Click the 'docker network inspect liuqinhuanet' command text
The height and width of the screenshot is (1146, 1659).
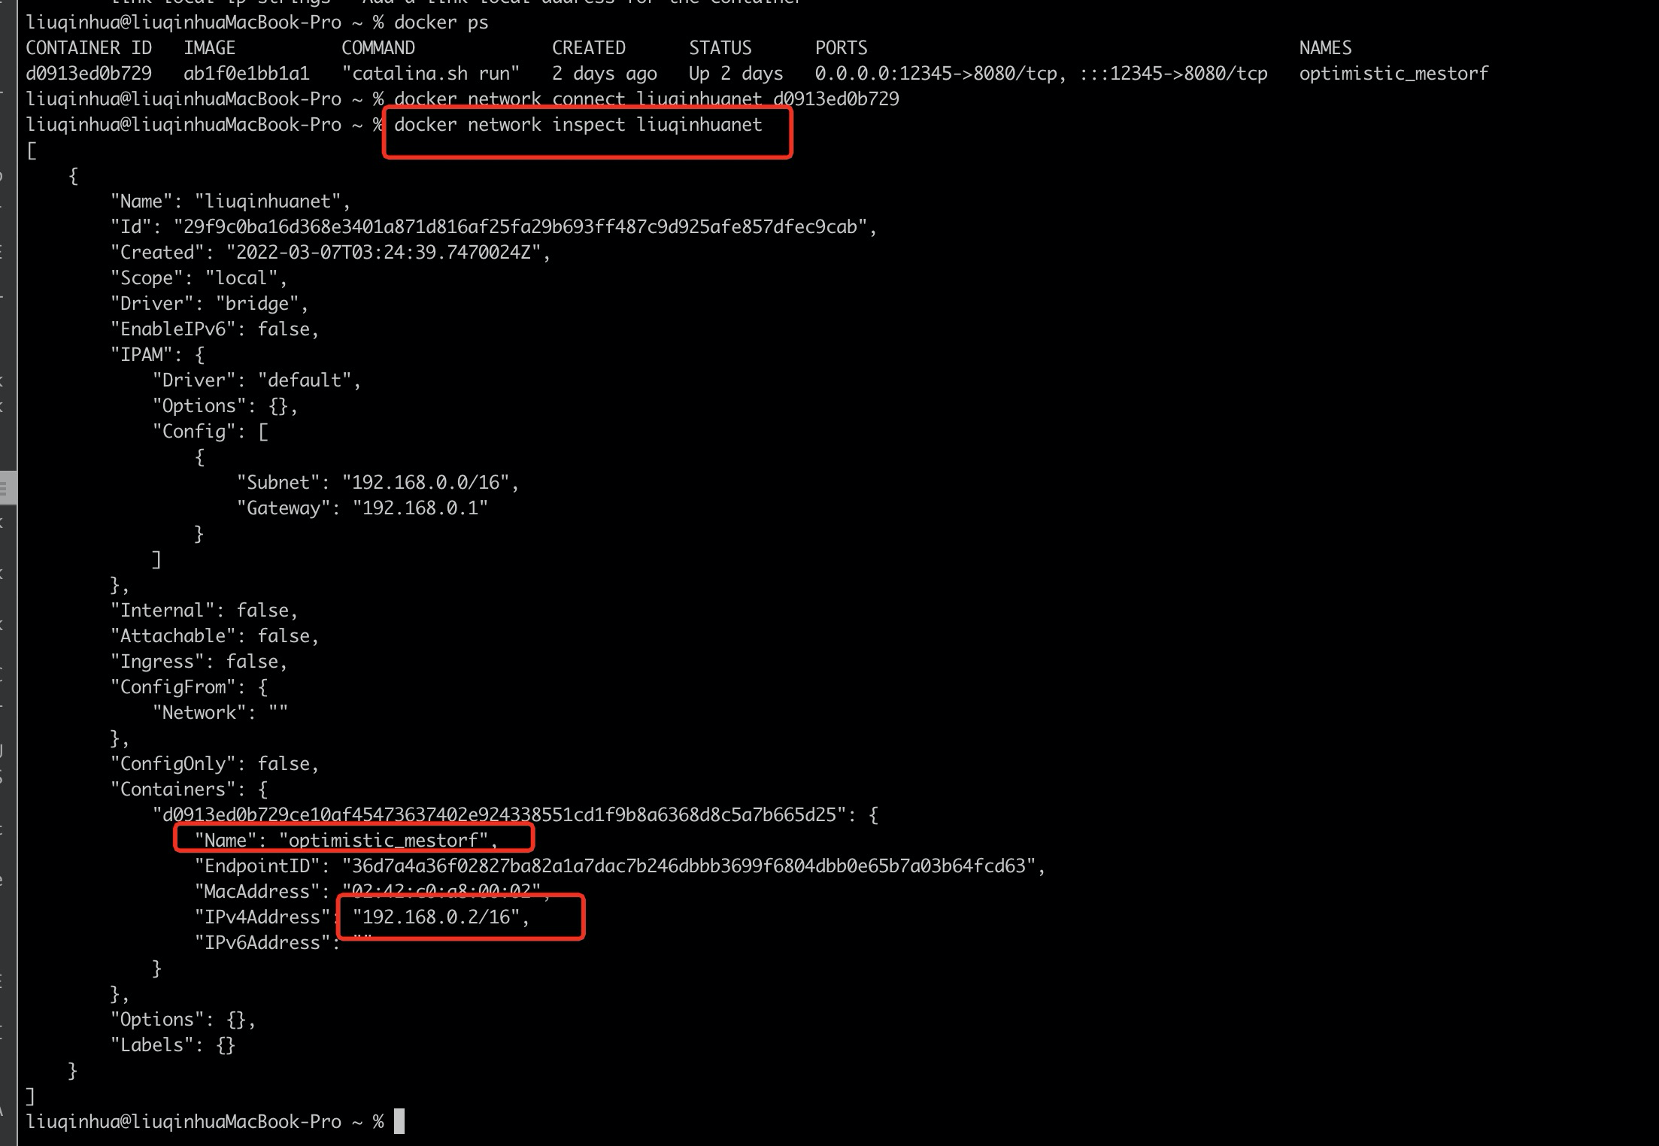(x=578, y=125)
